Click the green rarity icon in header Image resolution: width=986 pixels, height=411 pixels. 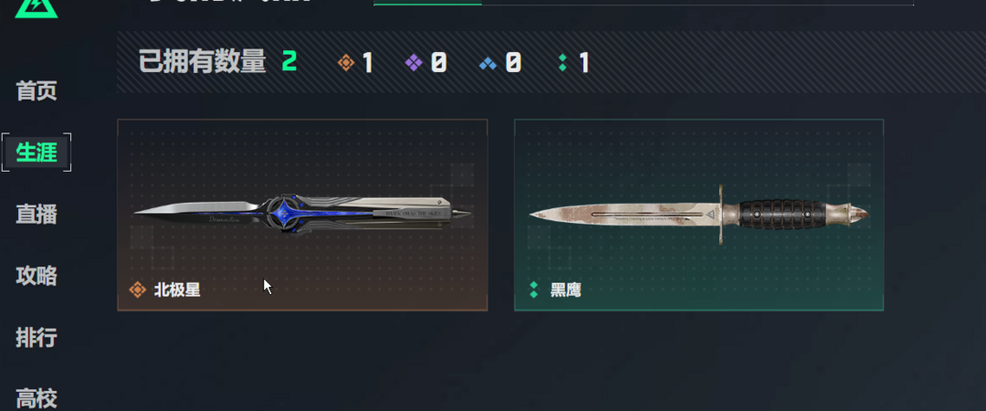point(562,62)
